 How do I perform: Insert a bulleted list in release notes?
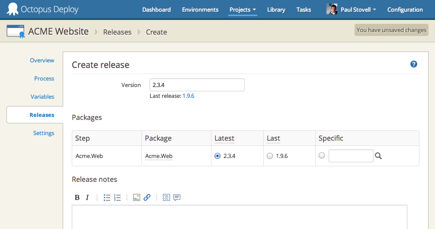coord(107,197)
